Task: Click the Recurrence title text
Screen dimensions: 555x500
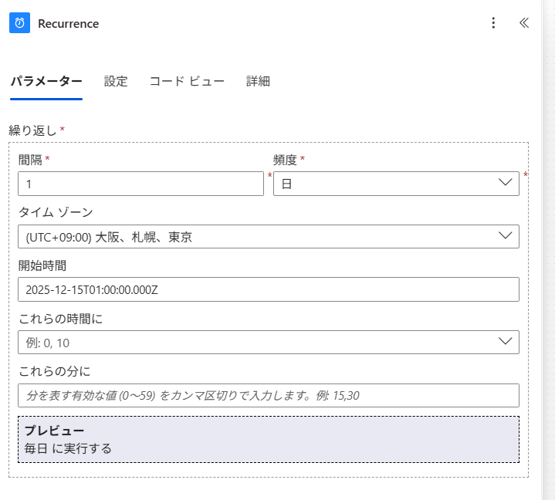Action: (x=68, y=24)
